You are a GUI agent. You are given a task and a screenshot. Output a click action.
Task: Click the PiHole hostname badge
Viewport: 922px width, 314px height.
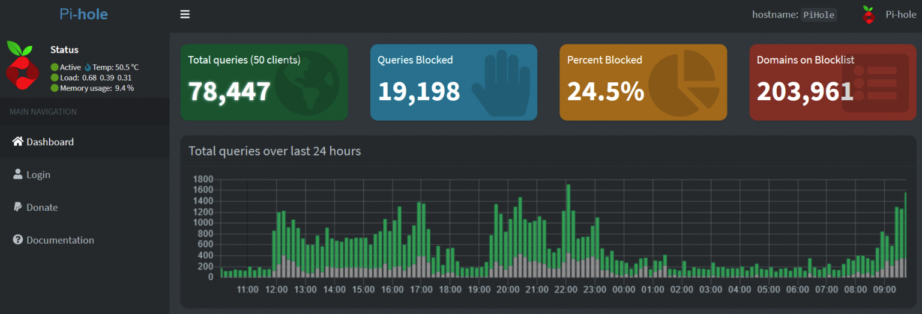819,15
